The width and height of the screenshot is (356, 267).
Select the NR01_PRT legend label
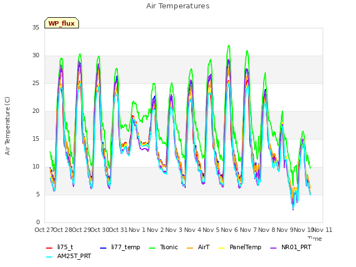tap(296, 247)
